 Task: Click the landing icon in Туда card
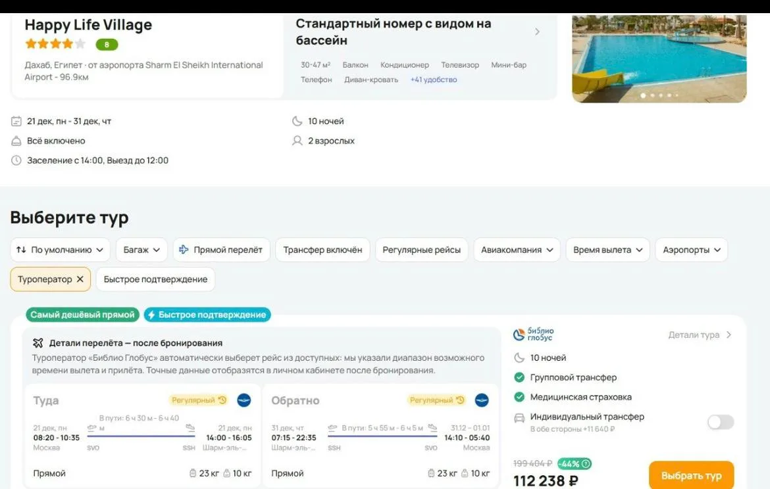(190, 428)
